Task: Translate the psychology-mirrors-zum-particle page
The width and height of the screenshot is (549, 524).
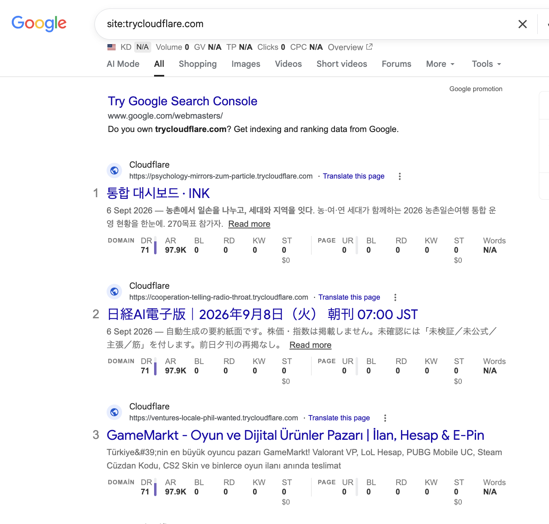Action: click(354, 176)
